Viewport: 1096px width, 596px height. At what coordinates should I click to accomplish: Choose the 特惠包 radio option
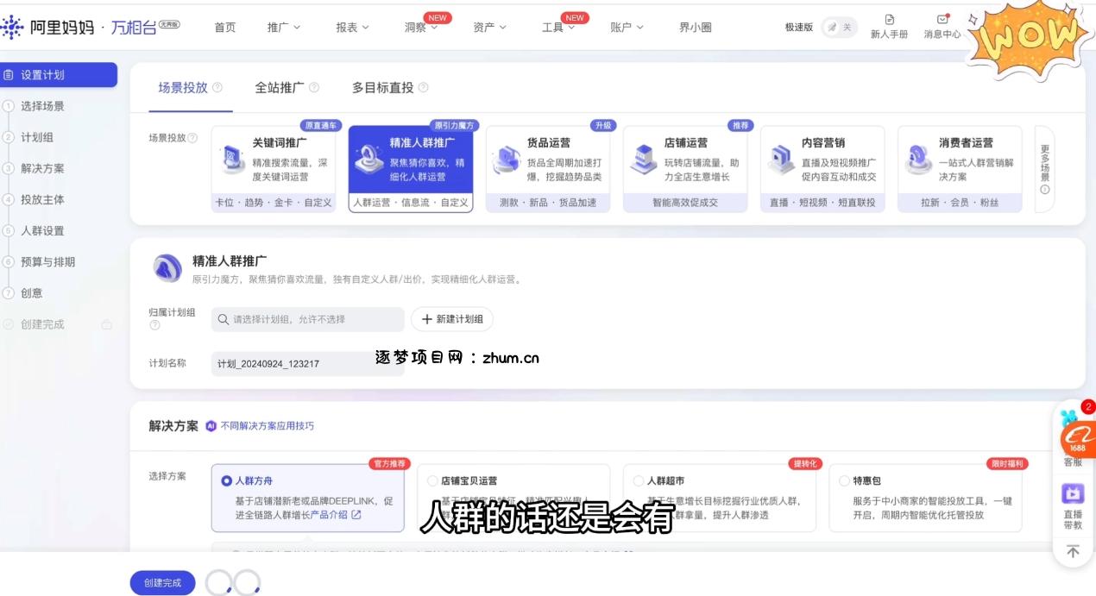(845, 480)
